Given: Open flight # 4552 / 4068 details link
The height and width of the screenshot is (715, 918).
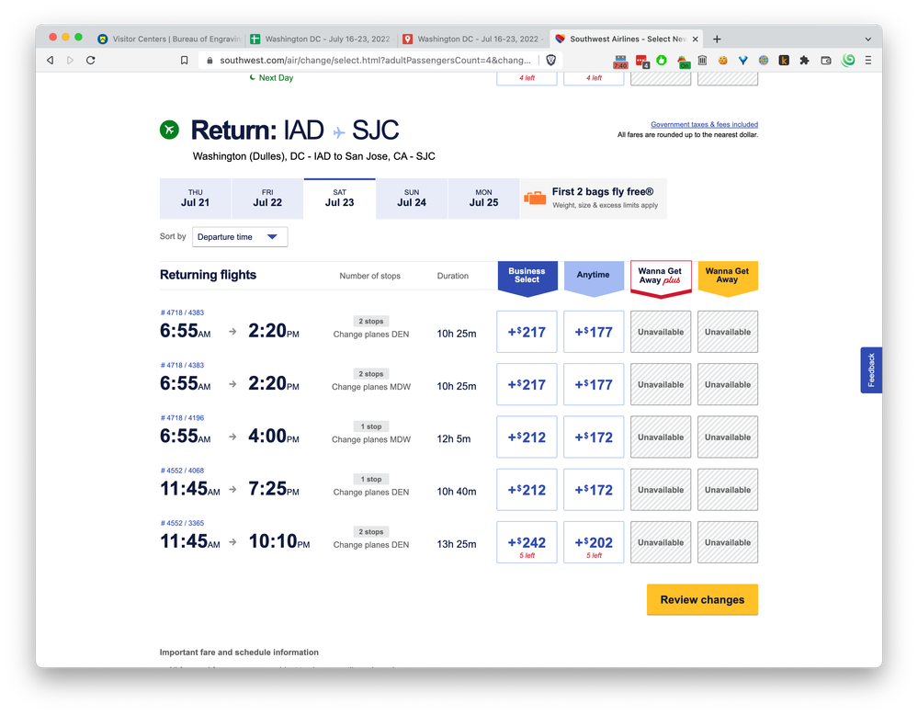Looking at the screenshot, I should point(182,471).
